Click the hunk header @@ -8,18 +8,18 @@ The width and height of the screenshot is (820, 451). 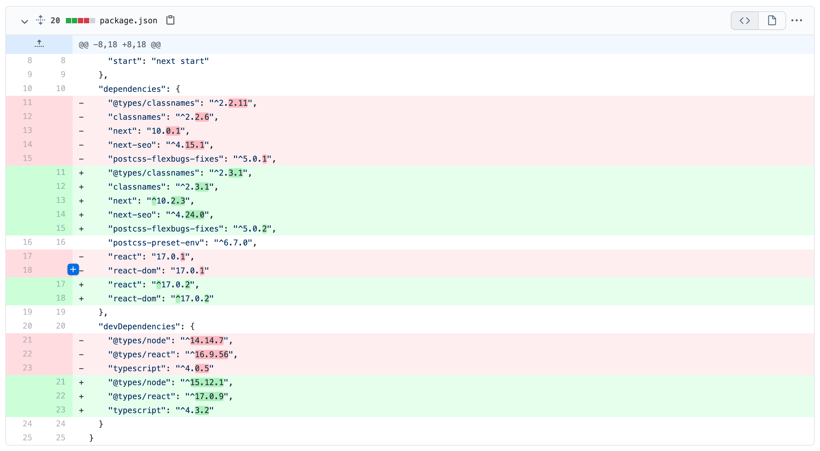(120, 45)
